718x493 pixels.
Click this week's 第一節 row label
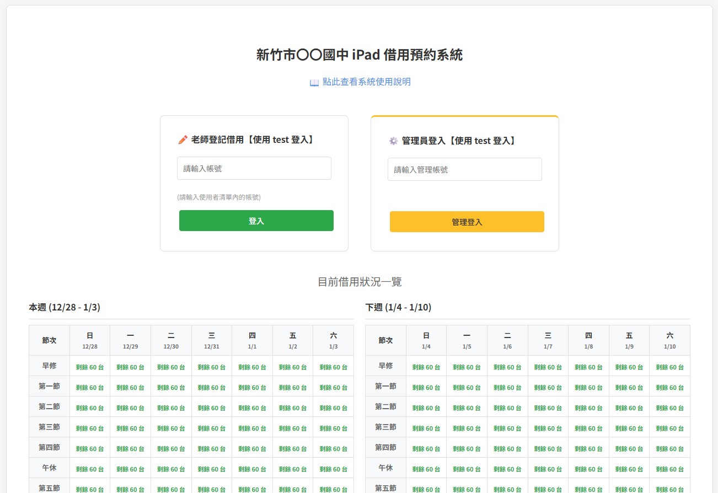(x=50, y=386)
